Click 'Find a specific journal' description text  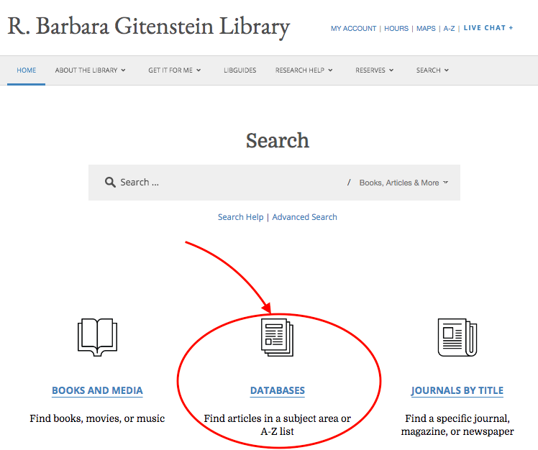[x=457, y=425]
